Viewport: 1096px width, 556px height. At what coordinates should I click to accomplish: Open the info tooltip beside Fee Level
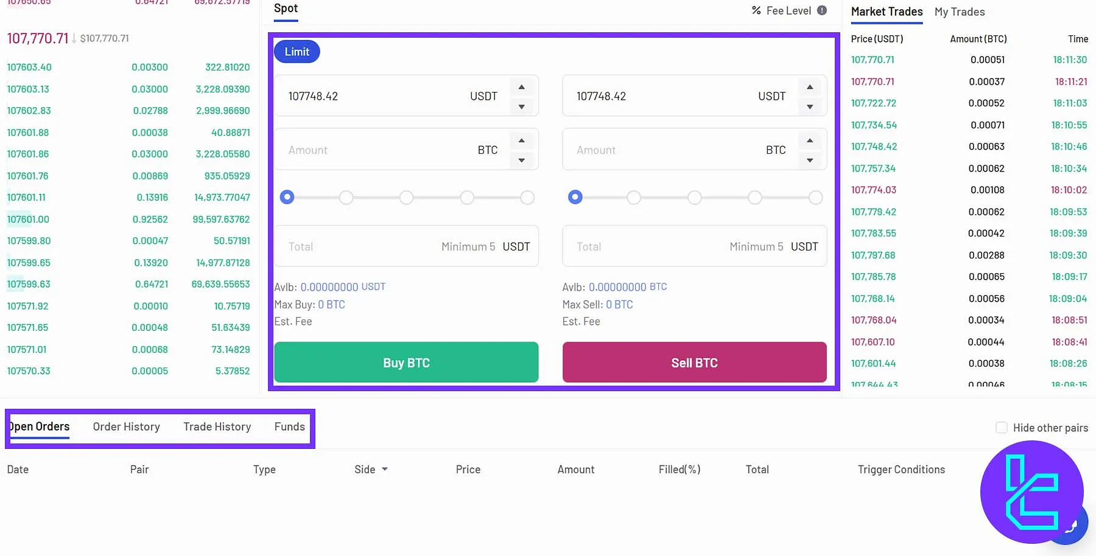pos(821,10)
